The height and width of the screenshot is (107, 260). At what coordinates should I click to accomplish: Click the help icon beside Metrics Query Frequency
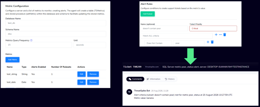click(31, 40)
